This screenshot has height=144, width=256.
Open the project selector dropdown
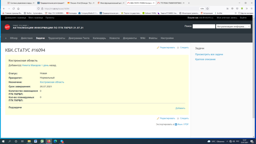pos(233,26)
